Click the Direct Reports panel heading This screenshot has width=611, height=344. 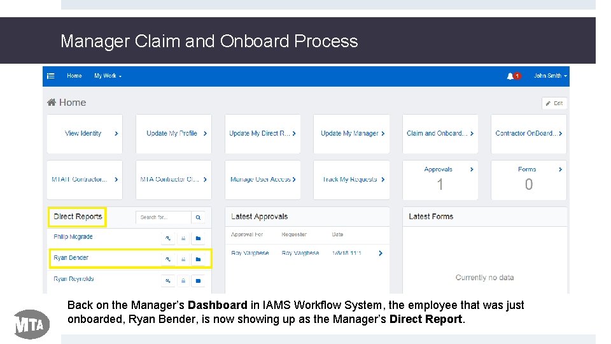[78, 217]
